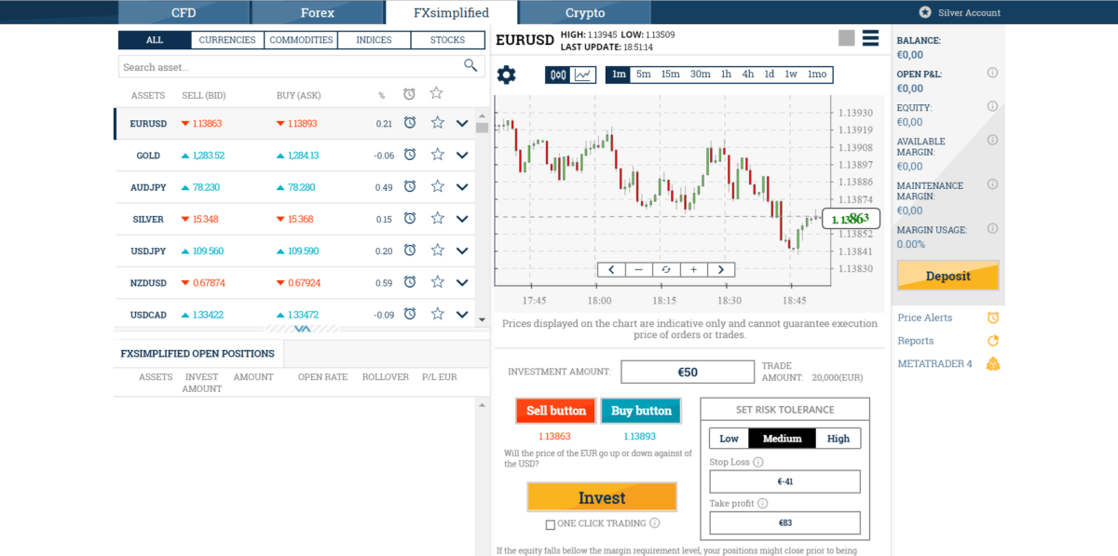Click the Price Alerts alarm icon
The height and width of the screenshot is (556, 1118).
(993, 318)
